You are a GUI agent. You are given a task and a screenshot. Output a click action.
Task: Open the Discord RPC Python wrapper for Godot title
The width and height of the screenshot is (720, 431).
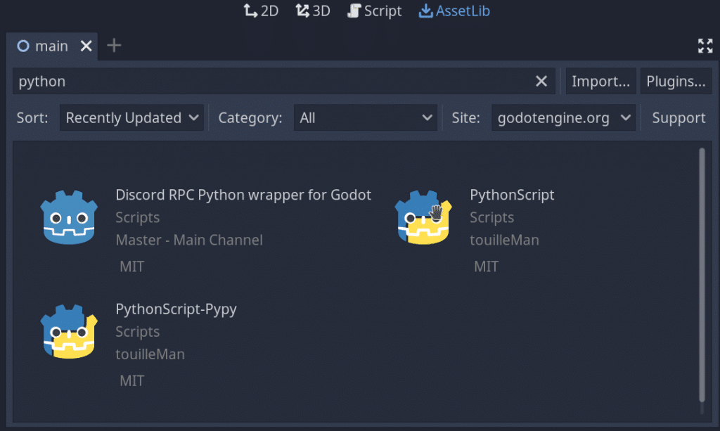coord(243,195)
